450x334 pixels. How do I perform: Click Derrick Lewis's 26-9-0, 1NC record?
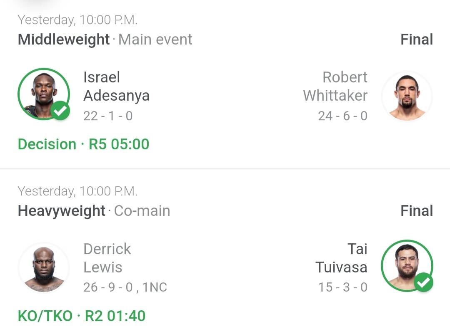[x=125, y=287]
